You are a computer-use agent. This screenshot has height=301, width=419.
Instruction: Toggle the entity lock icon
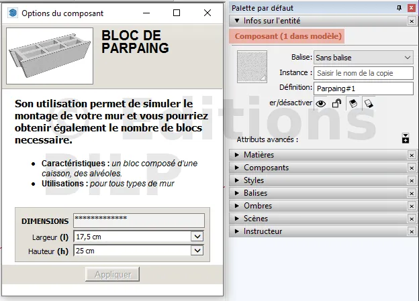tap(337, 103)
